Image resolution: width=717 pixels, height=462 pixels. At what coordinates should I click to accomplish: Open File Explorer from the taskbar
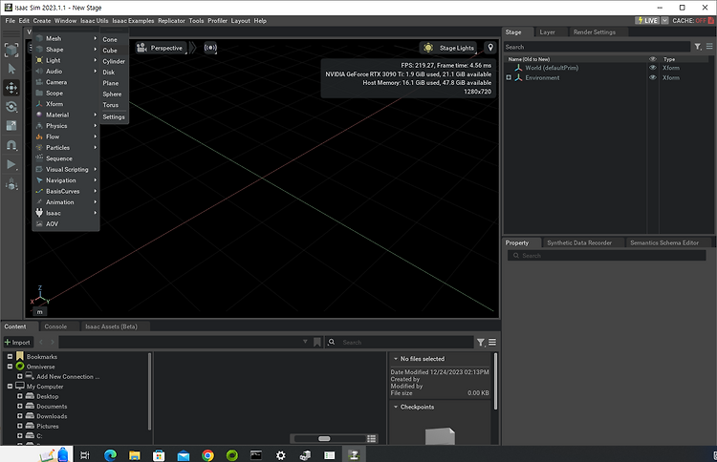tap(135, 455)
